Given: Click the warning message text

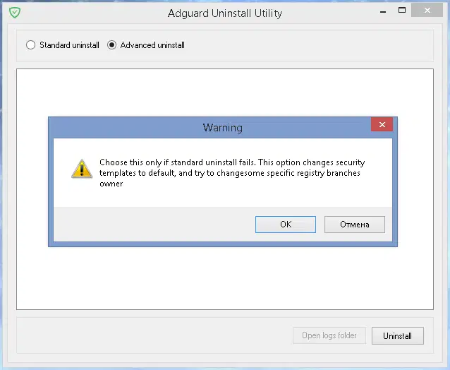Looking at the screenshot, I should 232,173.
